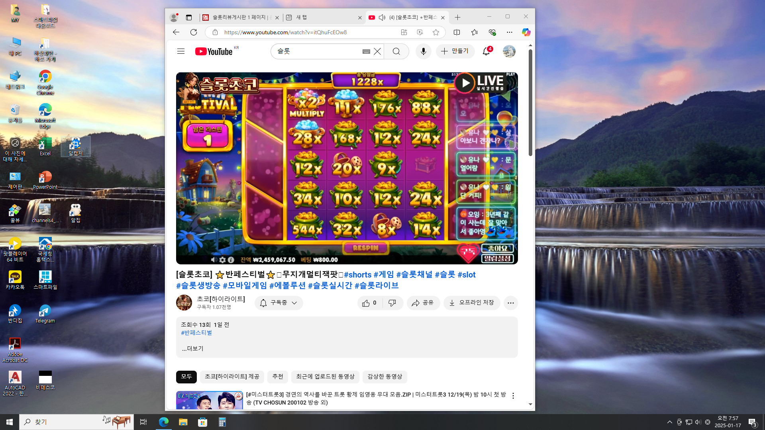Open the YouTube account avatar menu
This screenshot has width=765, height=430.
click(x=509, y=51)
